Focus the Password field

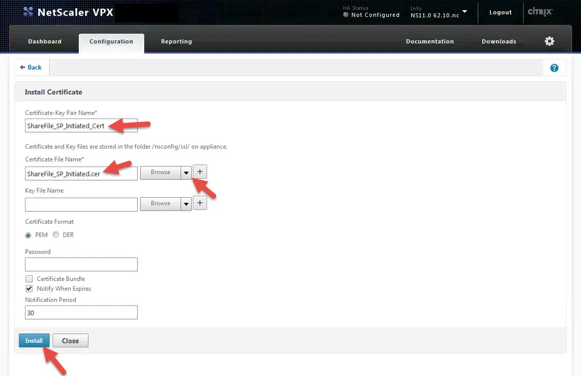click(81, 264)
